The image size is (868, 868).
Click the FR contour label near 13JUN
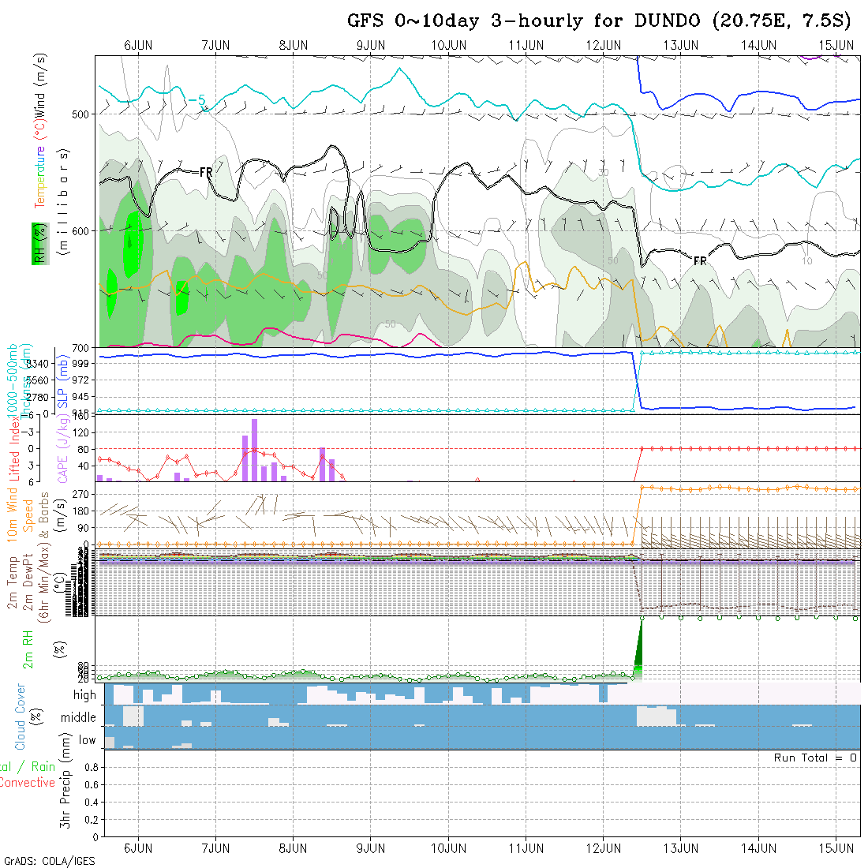pos(699,260)
